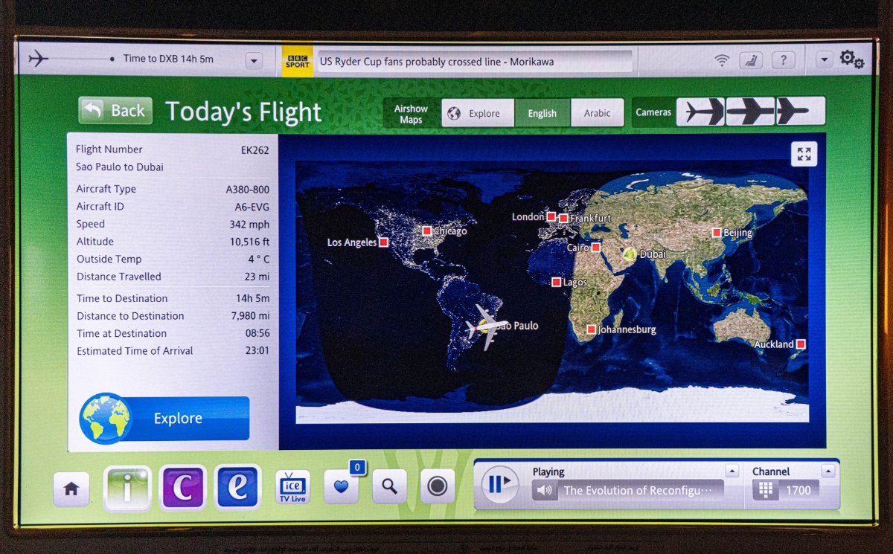Screen dimensions: 893x554
Task: Open ice TV Live
Action: 292,487
